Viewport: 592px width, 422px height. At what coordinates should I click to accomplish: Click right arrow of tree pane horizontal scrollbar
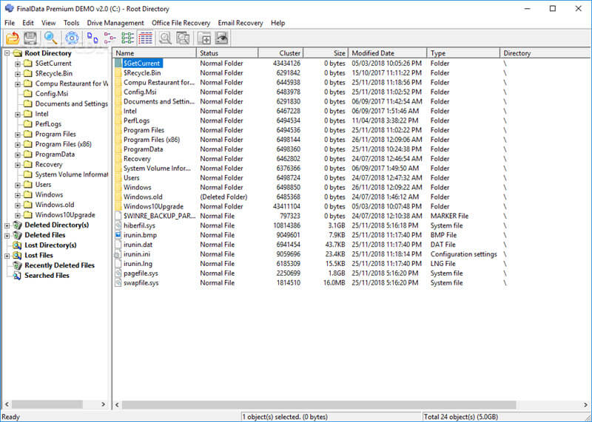(103, 404)
